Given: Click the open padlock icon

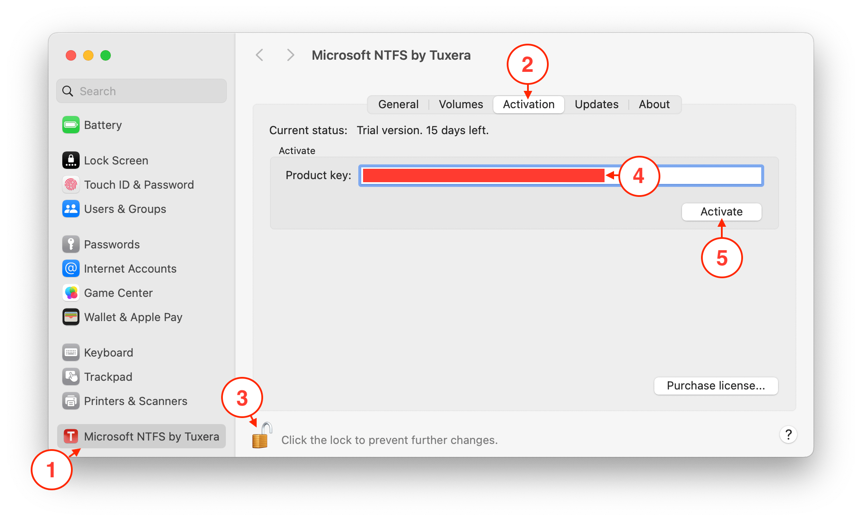Looking at the screenshot, I should [x=262, y=435].
